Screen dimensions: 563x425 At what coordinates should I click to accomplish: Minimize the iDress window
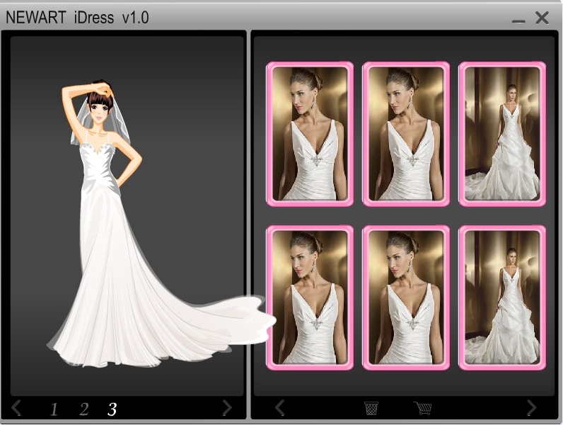click(x=518, y=19)
